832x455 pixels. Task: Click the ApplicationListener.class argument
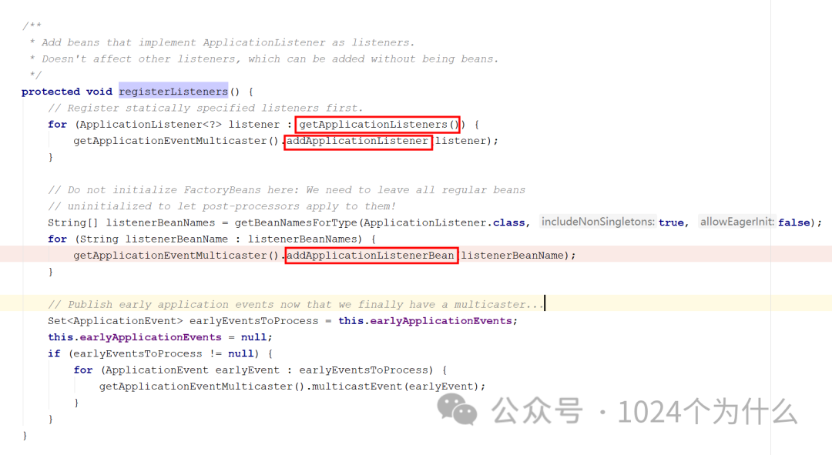(445, 222)
